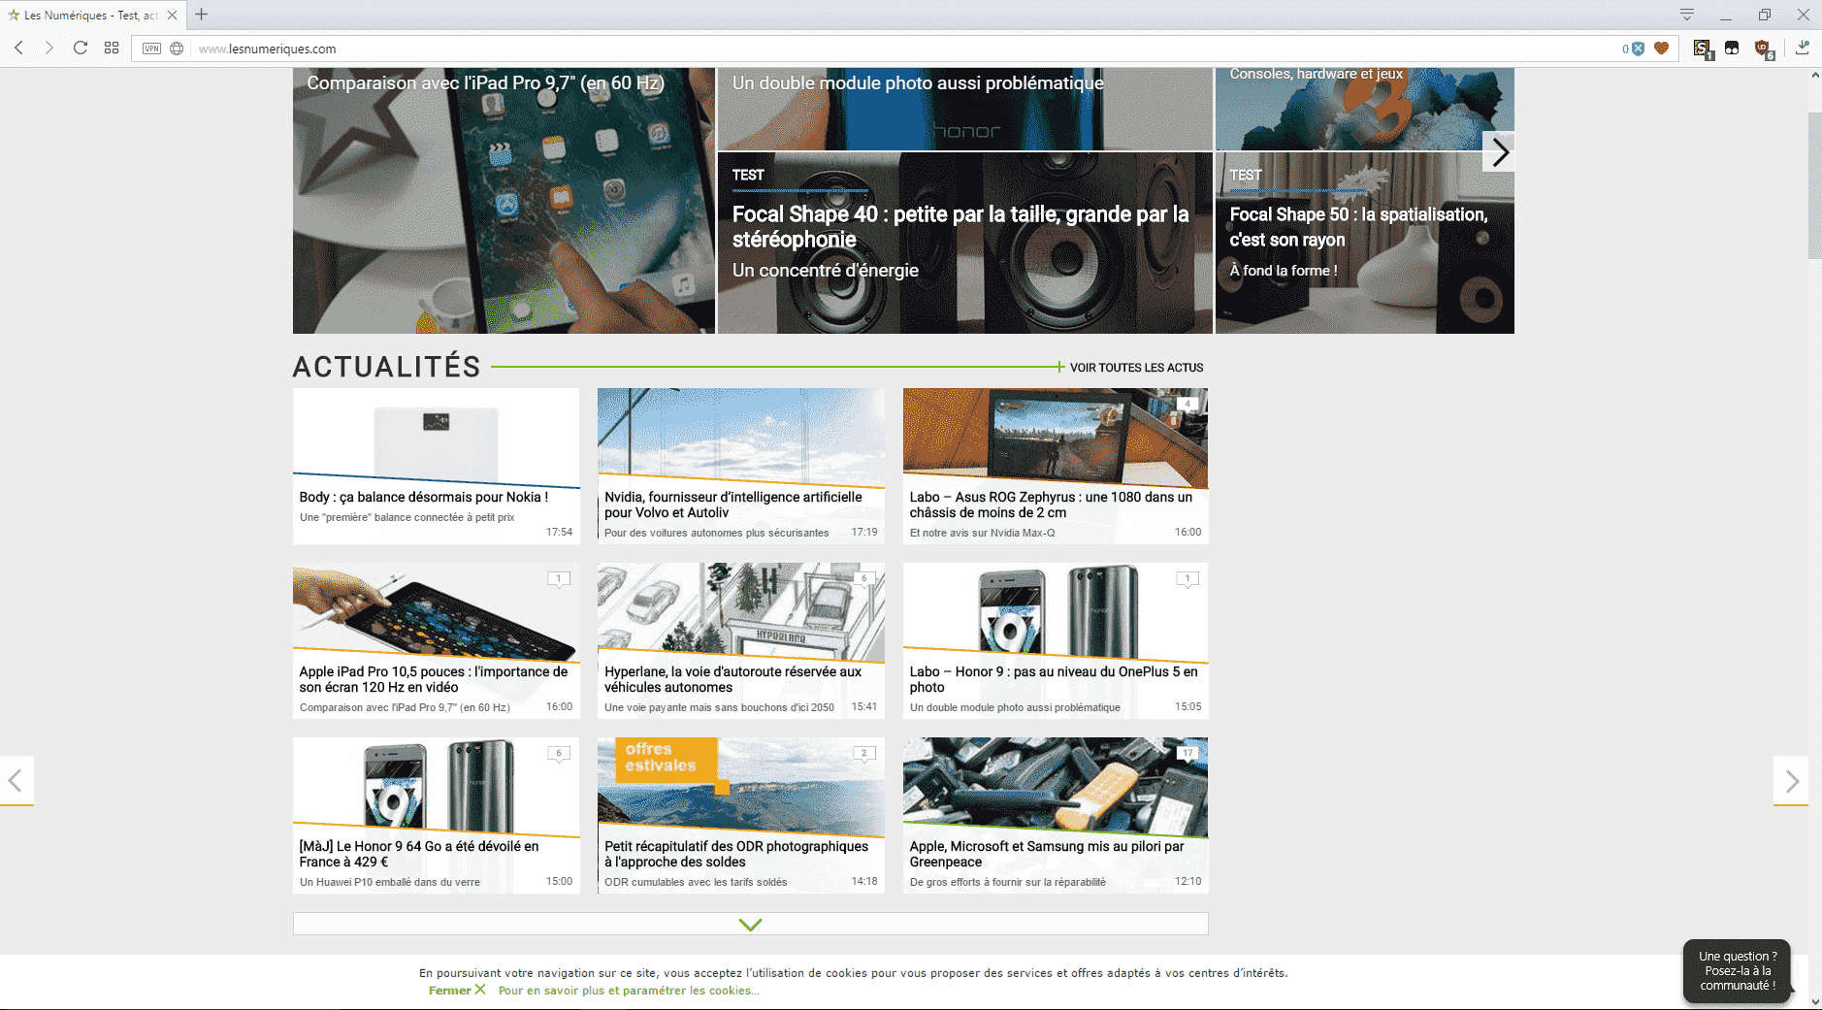The image size is (1822, 1010).
Task: Click comment bubble on Hyperlane card
Action: click(x=864, y=579)
